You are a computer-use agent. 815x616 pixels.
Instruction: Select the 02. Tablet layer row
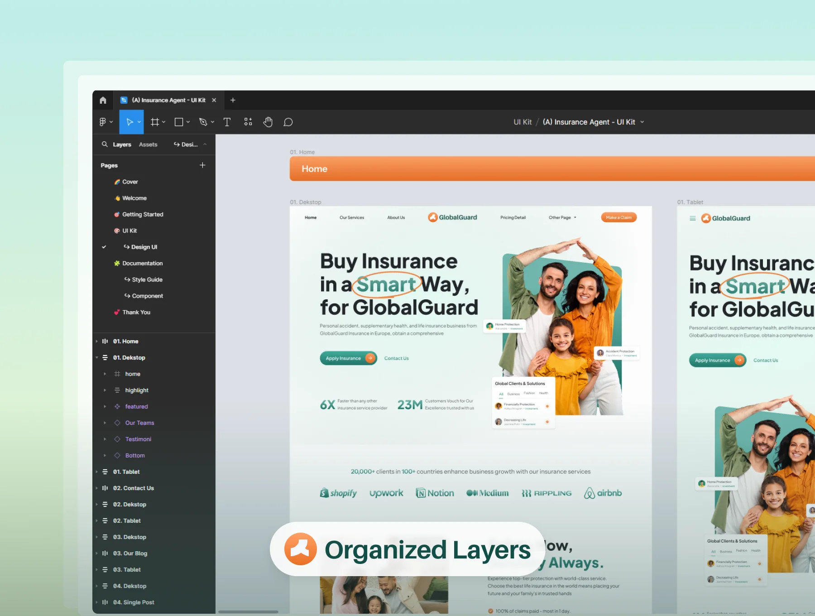154,520
